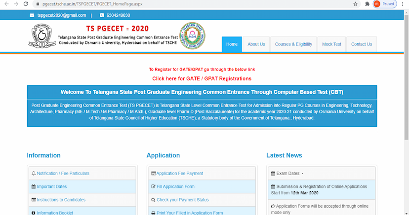This screenshot has width=409, height=215.
Task: Click the bell icon beside Notification
Action: (x=34, y=174)
